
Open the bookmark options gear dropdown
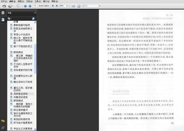[10, 18]
